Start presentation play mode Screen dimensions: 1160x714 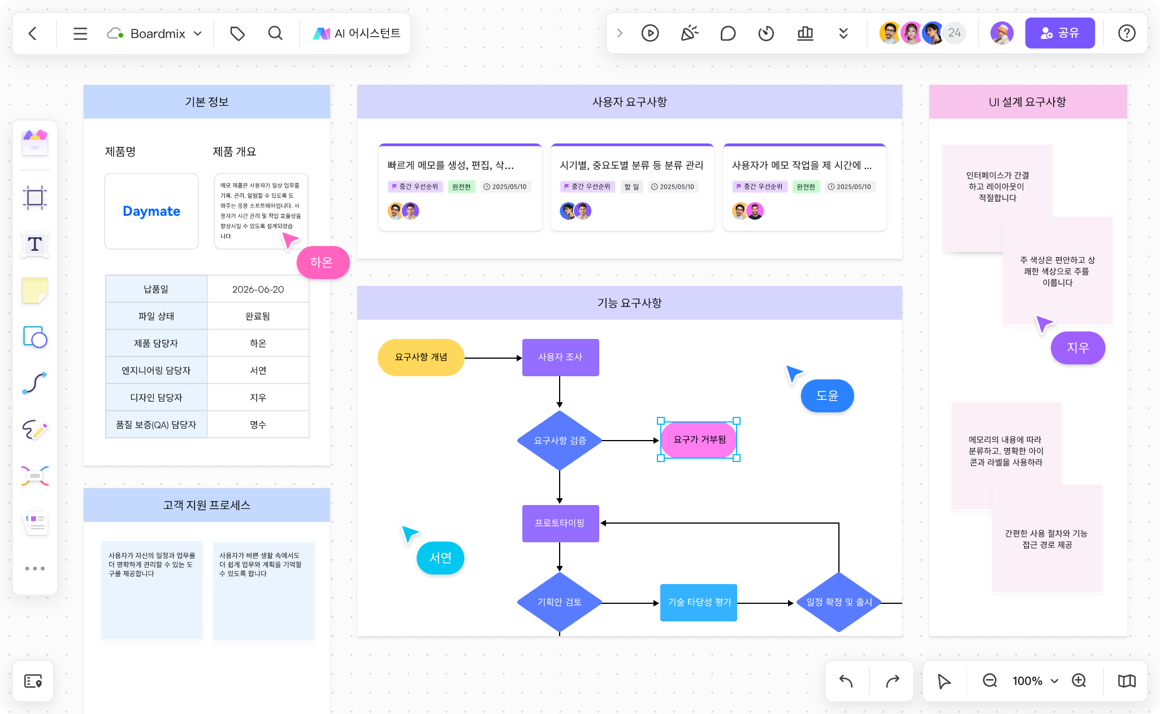tap(650, 33)
